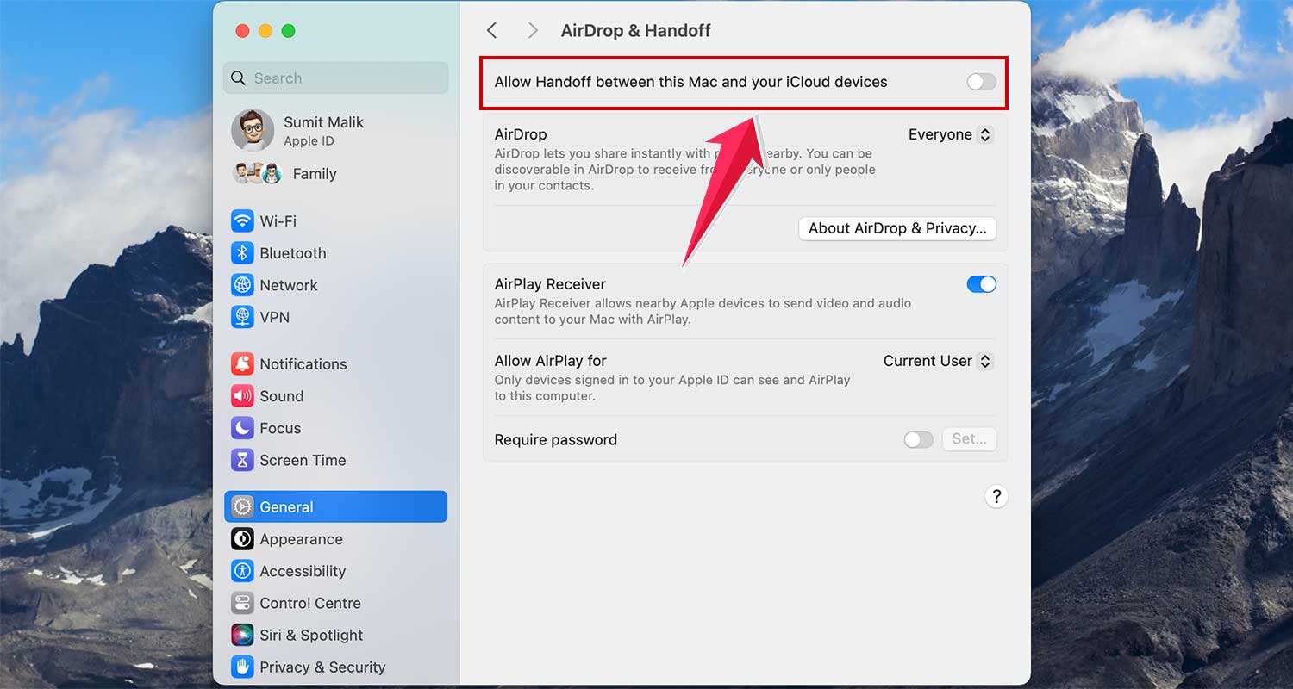
Task: Click the back navigation chevron
Action: (x=491, y=29)
